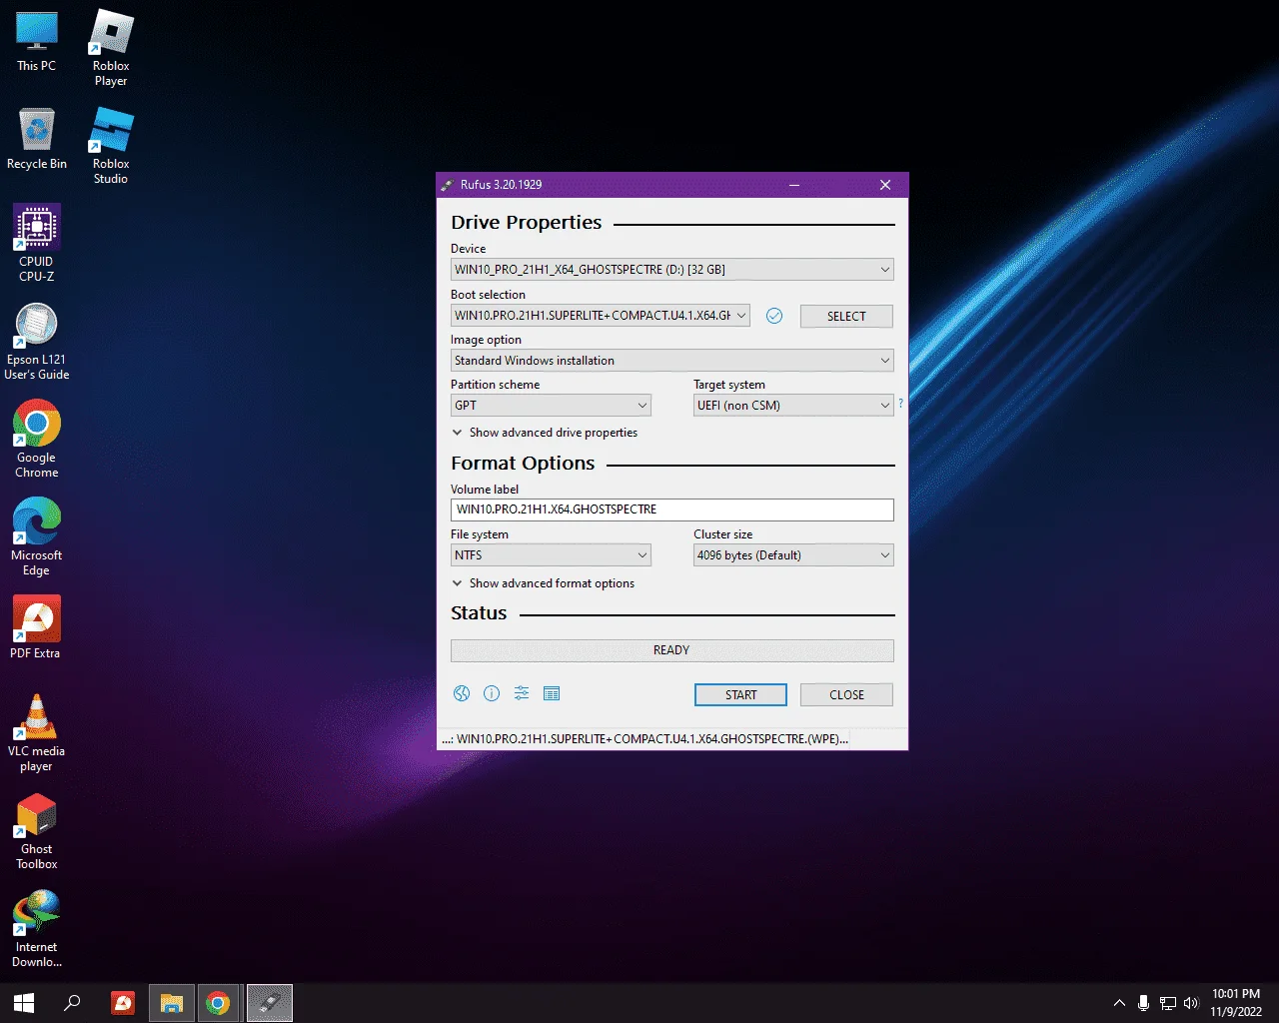Click the SELECT button
Image resolution: width=1279 pixels, height=1023 pixels.
(x=846, y=316)
